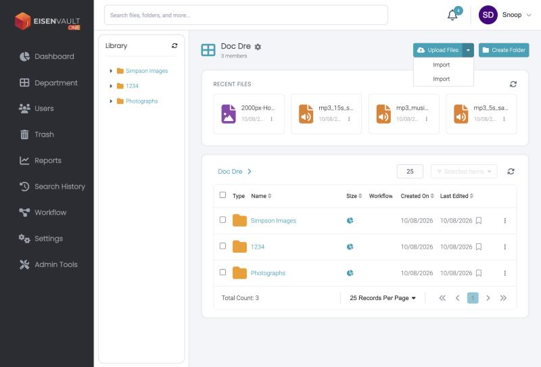Refresh the Library panel
The image size is (541, 367).
(x=174, y=45)
